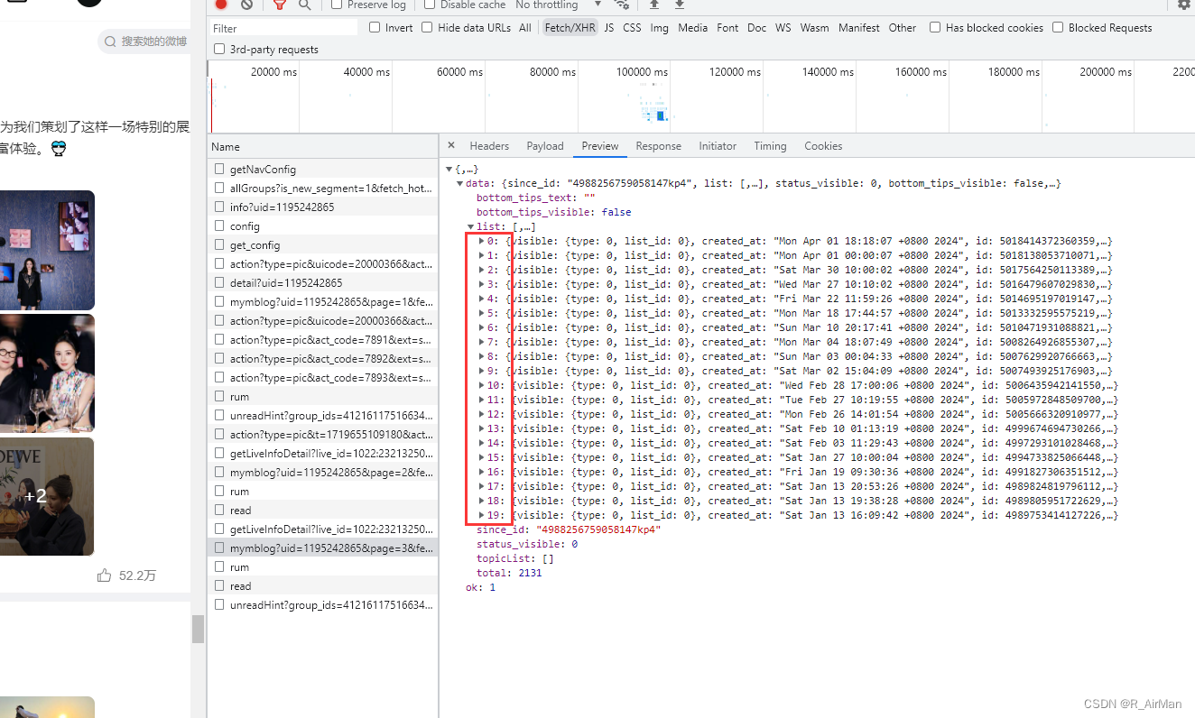This screenshot has height=718, width=1195.
Task: Filter requests by Font type
Action: click(727, 28)
